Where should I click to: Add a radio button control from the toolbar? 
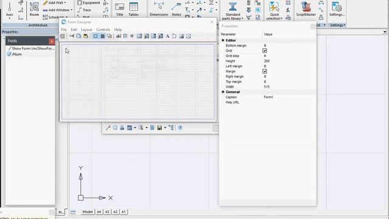[x=132, y=36]
